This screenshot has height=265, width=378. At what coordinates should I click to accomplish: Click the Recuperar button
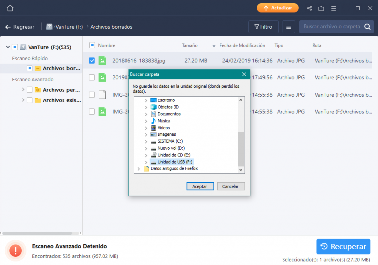click(343, 246)
